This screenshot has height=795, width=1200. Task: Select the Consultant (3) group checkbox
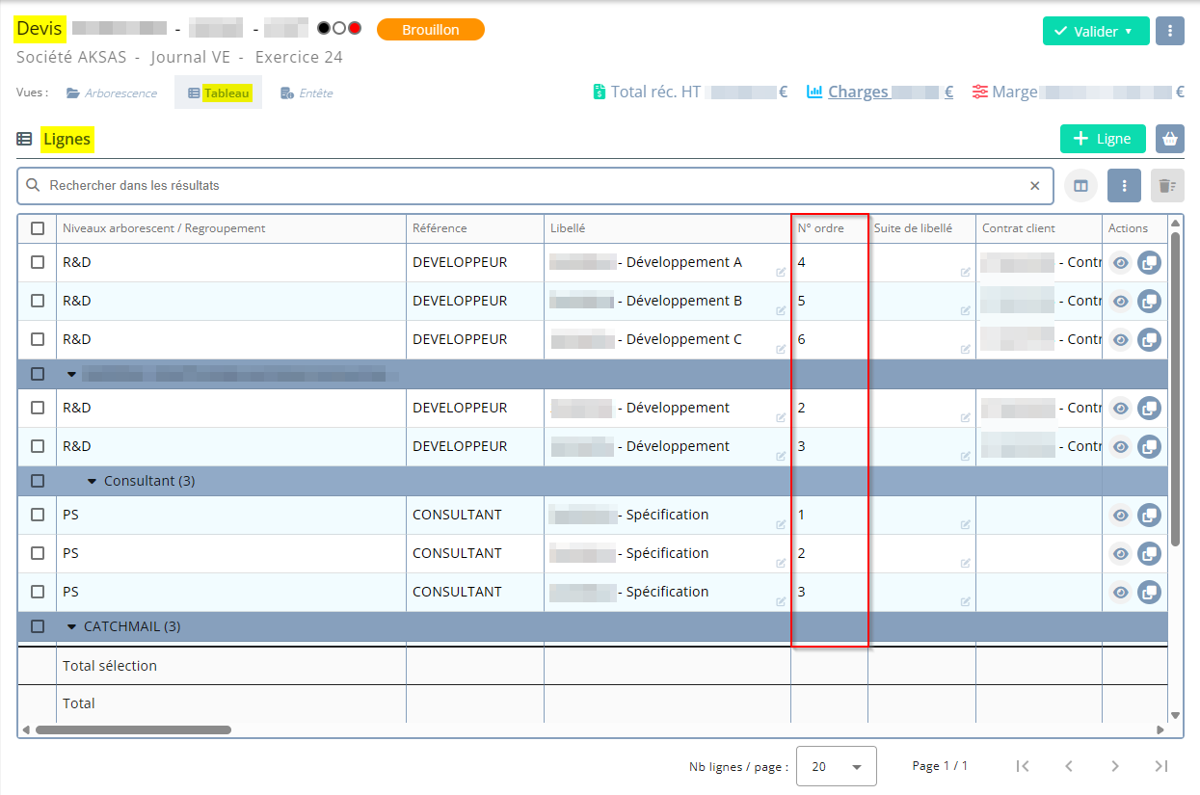click(38, 481)
